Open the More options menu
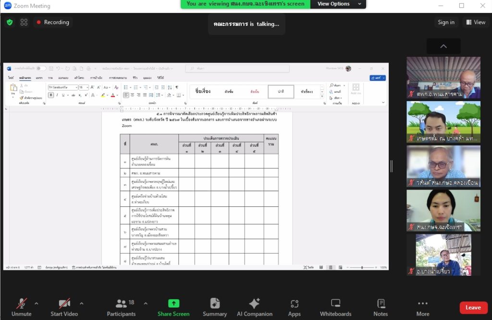This screenshot has height=320, width=492. (423, 307)
